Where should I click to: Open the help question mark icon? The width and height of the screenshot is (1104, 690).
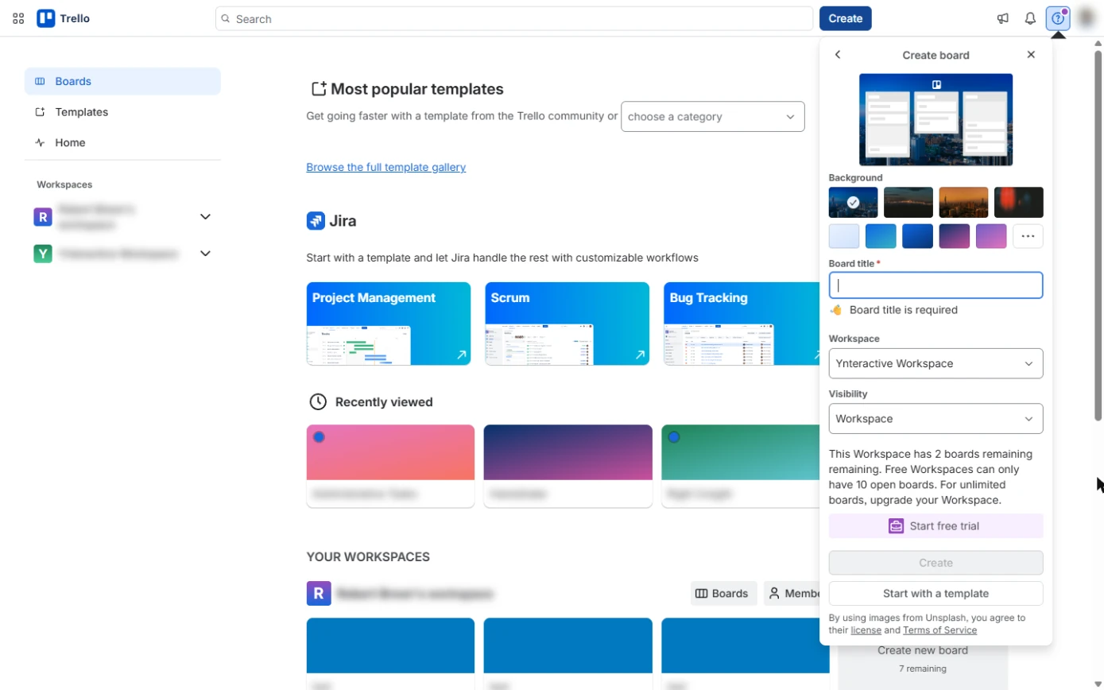click(x=1058, y=18)
